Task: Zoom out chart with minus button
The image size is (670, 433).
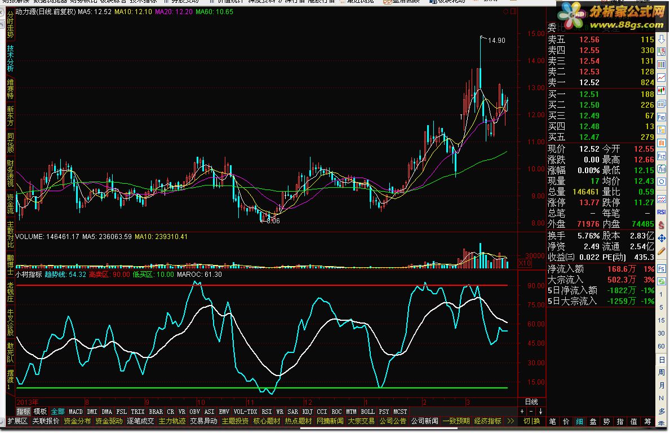Action: click(x=531, y=411)
